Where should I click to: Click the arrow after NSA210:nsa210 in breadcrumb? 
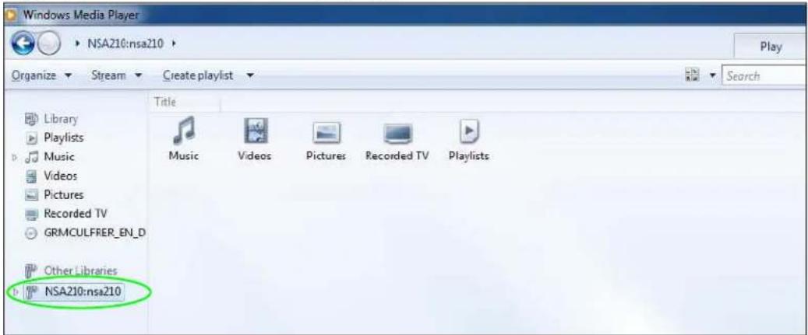coord(175,44)
